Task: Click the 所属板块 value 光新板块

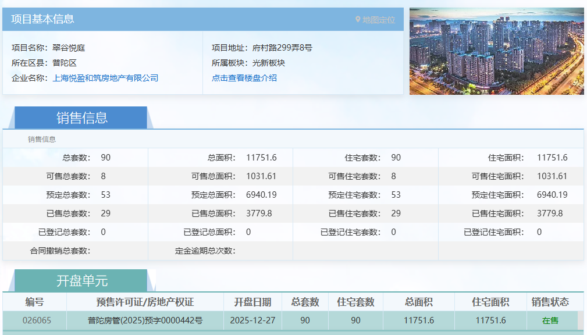Action: pos(269,63)
